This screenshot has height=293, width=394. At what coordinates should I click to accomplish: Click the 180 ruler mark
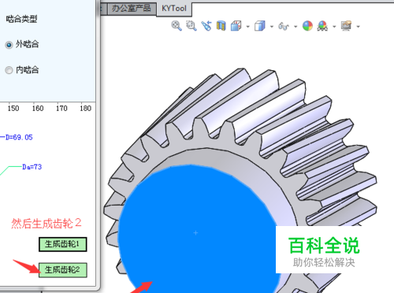point(85,108)
